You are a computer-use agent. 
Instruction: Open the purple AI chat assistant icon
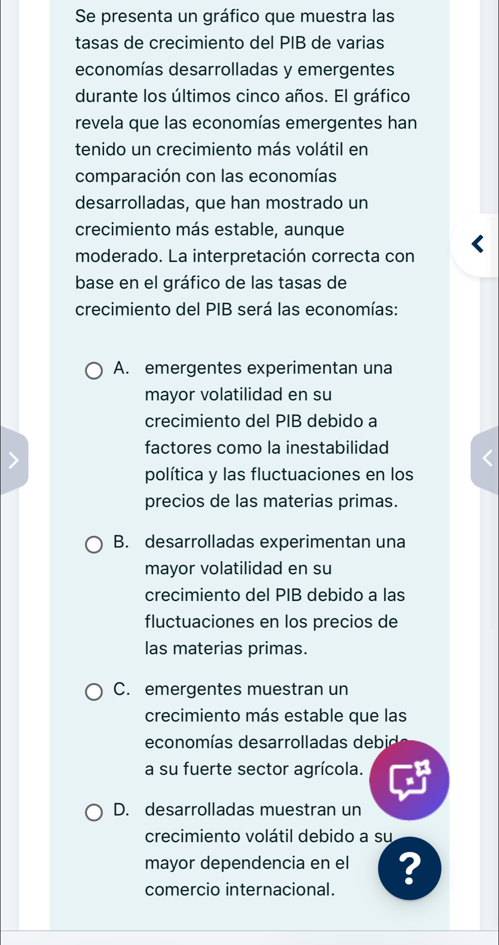coord(409,780)
